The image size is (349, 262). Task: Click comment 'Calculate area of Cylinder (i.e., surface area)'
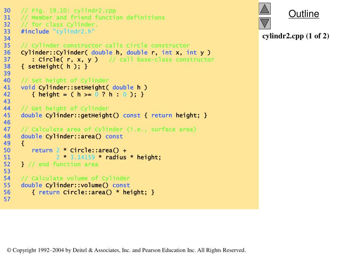click(109, 129)
